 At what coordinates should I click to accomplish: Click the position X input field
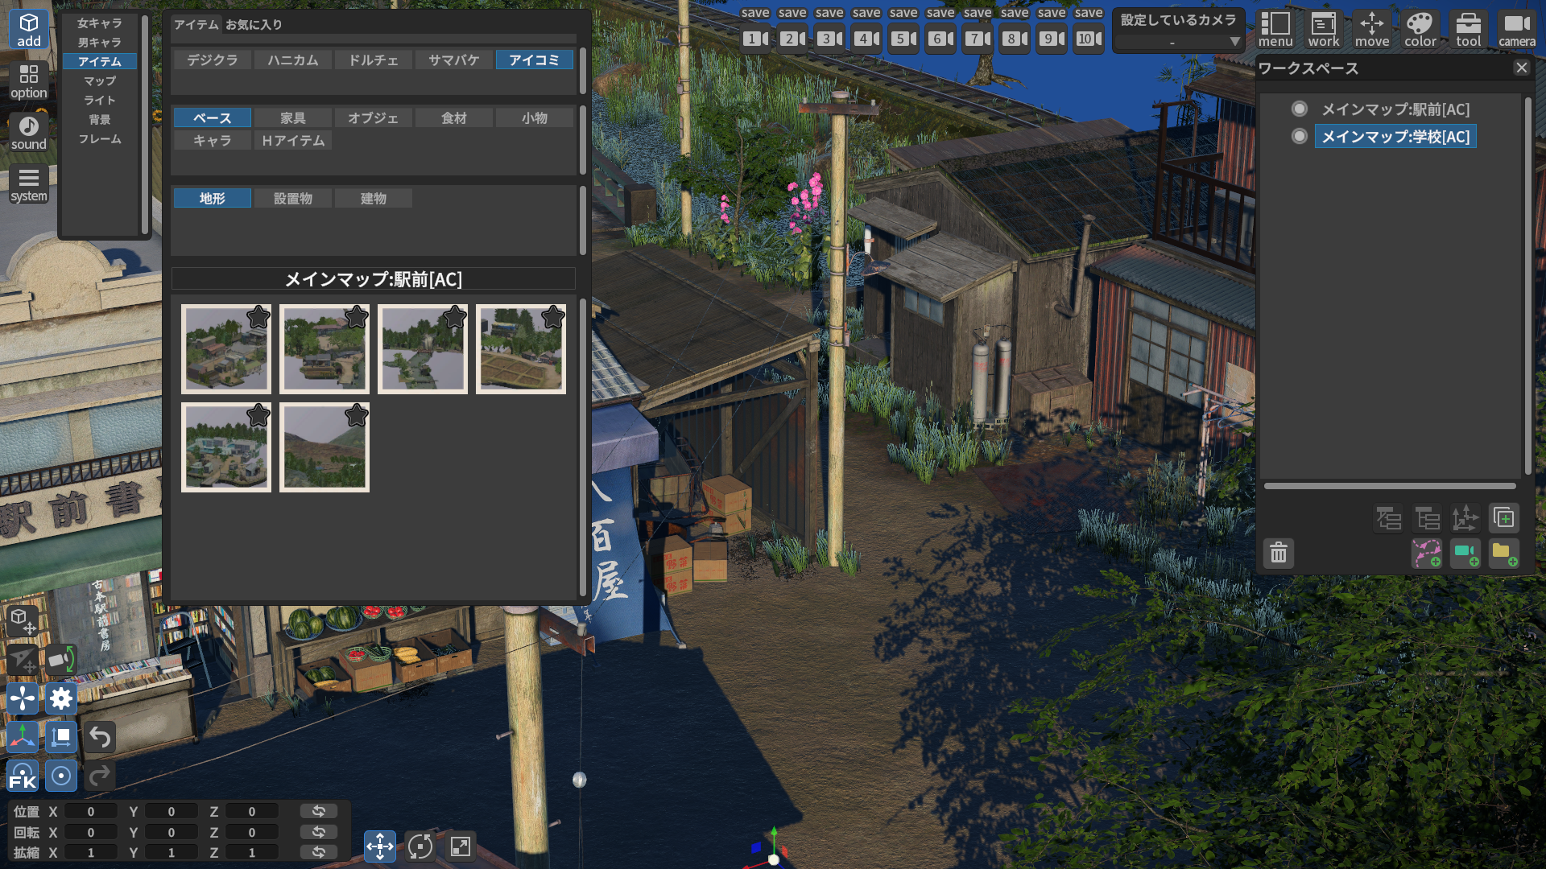90,812
